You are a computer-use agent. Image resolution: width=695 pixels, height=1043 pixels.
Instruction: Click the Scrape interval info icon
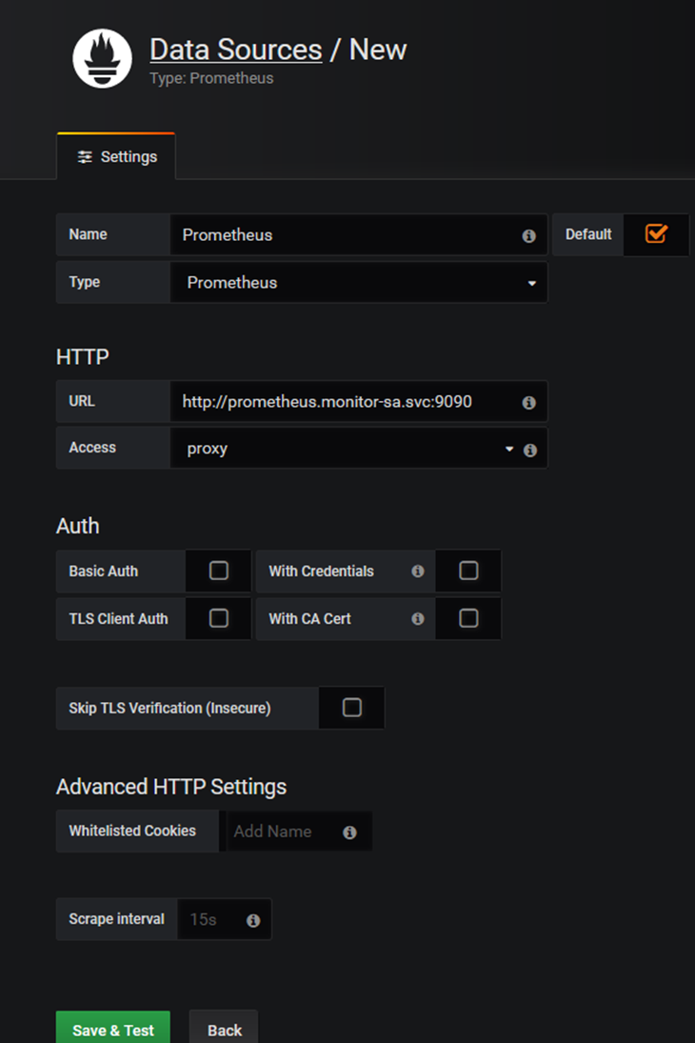tap(253, 921)
